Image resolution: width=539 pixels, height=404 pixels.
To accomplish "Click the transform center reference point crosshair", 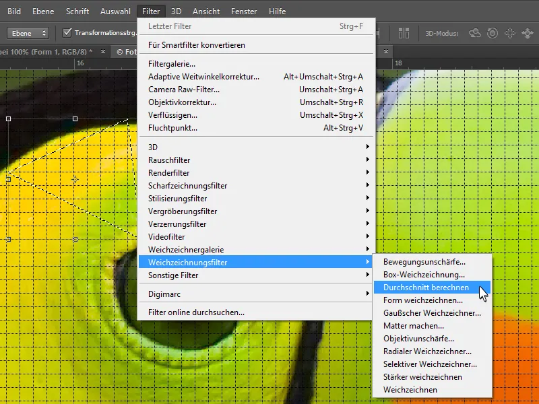I will point(75,179).
